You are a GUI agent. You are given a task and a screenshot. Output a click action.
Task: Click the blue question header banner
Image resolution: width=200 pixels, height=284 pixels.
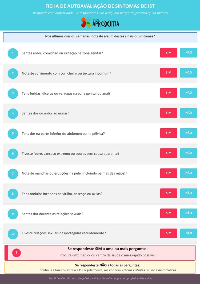100,37
